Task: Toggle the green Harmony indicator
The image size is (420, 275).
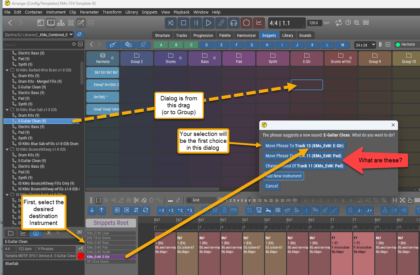Action: [x=398, y=45]
